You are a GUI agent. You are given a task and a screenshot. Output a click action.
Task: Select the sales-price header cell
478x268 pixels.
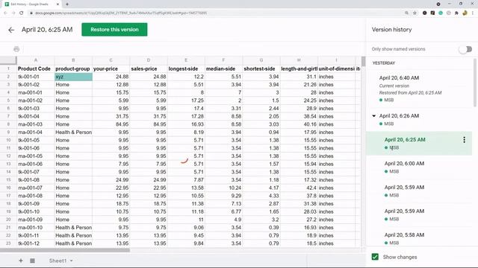tap(149, 68)
